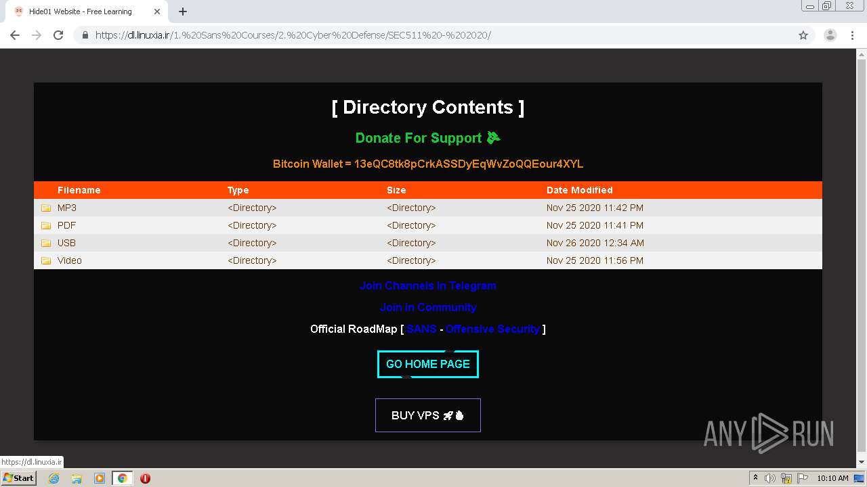Open the Windows Start menu
Image resolution: width=867 pixels, height=487 pixels.
click(19, 478)
